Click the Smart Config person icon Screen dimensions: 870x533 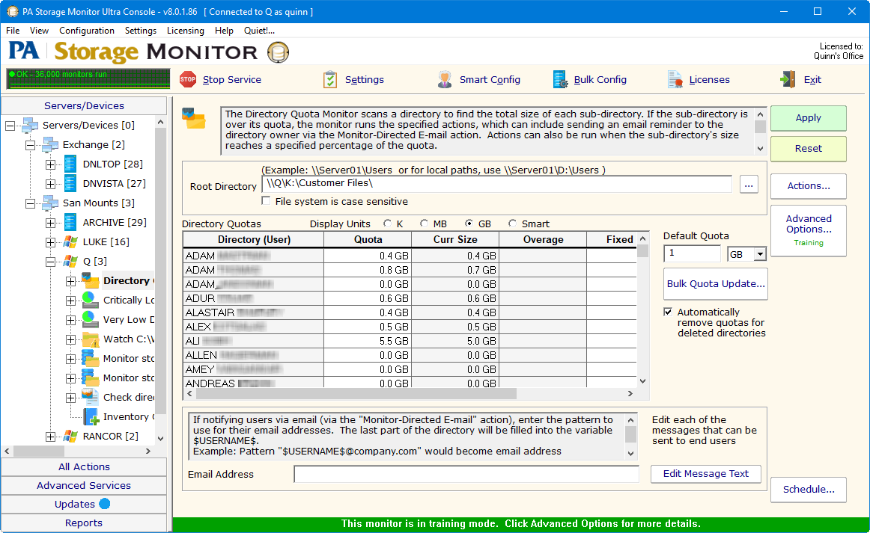(x=445, y=79)
